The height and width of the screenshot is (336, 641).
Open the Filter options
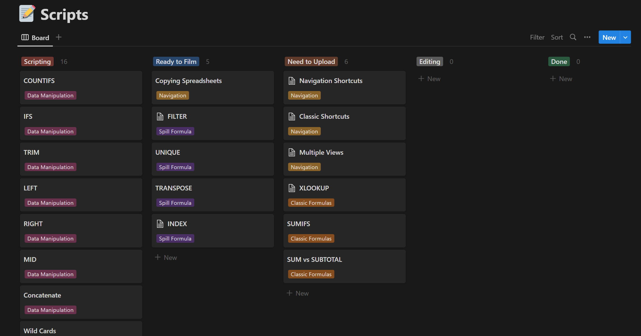coord(537,37)
